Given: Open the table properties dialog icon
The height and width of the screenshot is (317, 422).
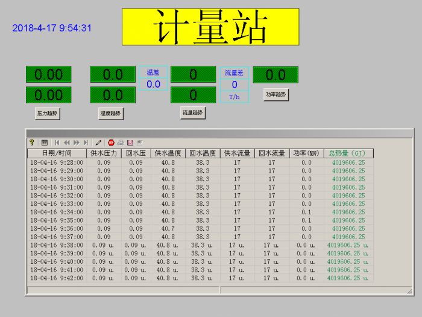Looking at the screenshot, I should tap(44, 142).
